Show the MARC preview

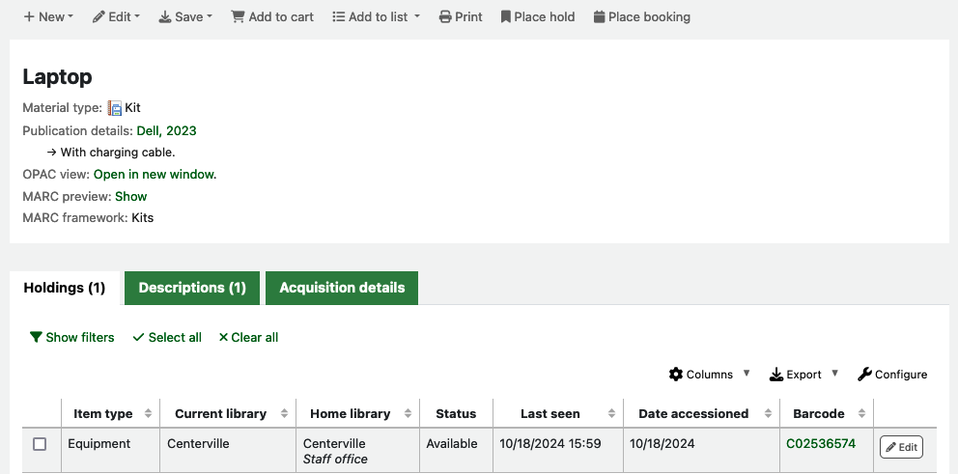(131, 196)
